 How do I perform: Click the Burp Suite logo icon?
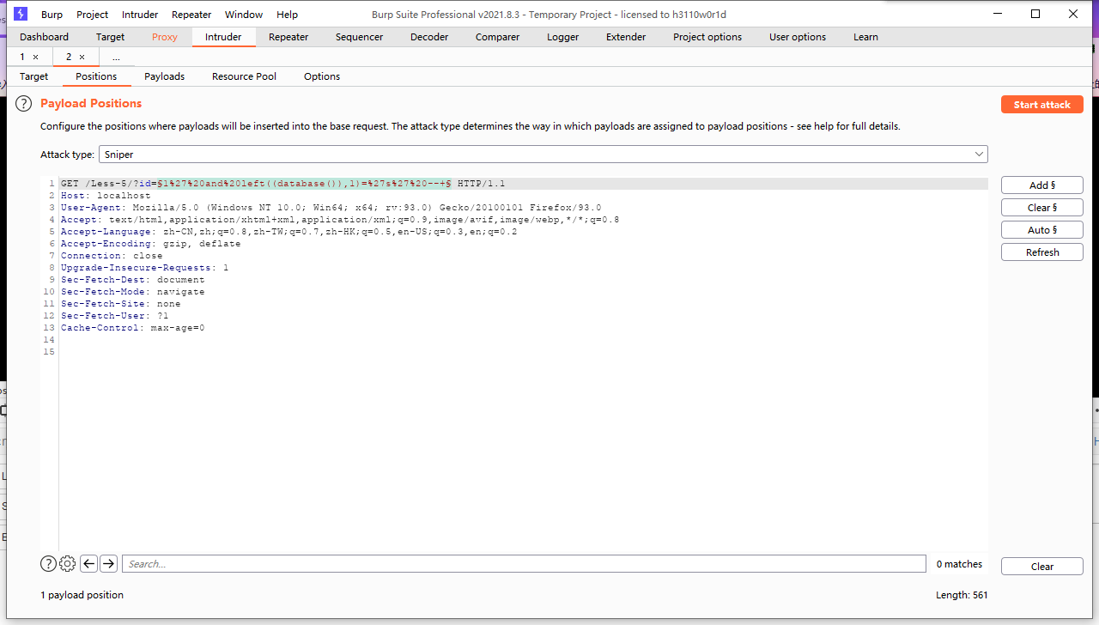21,14
